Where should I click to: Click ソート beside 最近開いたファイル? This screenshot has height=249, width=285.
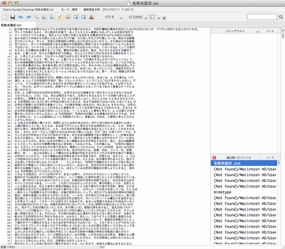point(270,158)
